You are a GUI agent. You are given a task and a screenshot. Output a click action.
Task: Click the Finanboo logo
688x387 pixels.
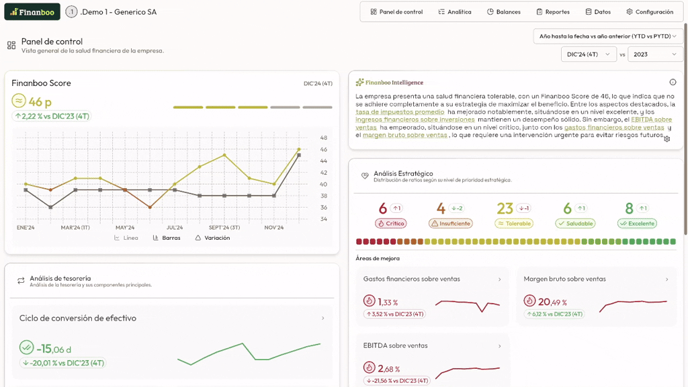coord(32,11)
